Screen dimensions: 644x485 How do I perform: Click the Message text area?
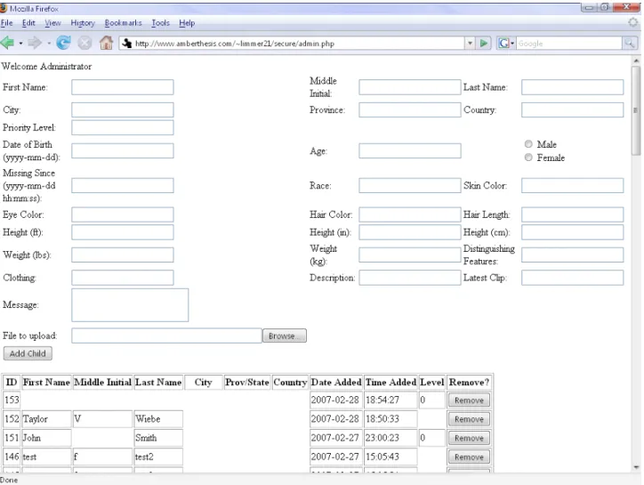tap(130, 305)
